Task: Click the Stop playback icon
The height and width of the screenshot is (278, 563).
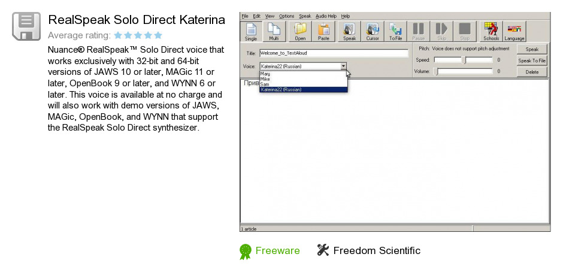Action: click(465, 31)
